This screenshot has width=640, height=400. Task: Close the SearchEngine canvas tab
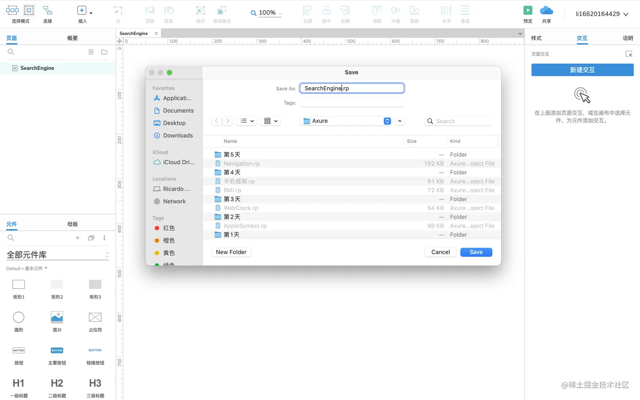click(x=156, y=33)
